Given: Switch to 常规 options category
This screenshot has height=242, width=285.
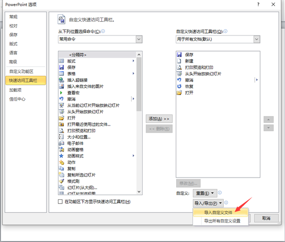Looking at the screenshot, I should tap(13, 17).
